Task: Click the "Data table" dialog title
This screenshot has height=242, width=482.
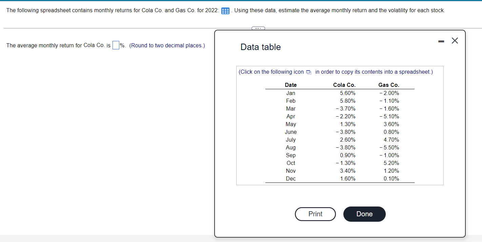Action: [260, 47]
